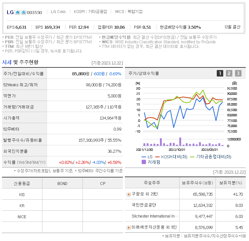Image resolution: width=249 pixels, height=241 pixels.
Task: Click the NICE rating row label
Action: pos(22,217)
